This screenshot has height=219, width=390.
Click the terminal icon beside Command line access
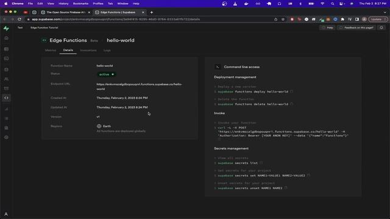click(218, 67)
